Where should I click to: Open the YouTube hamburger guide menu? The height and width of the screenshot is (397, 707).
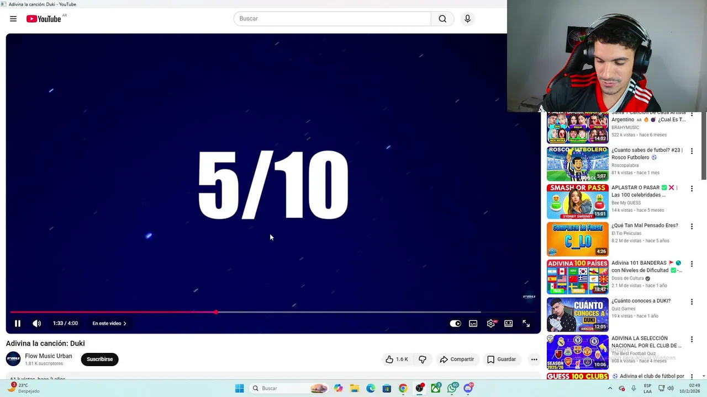coord(13,19)
